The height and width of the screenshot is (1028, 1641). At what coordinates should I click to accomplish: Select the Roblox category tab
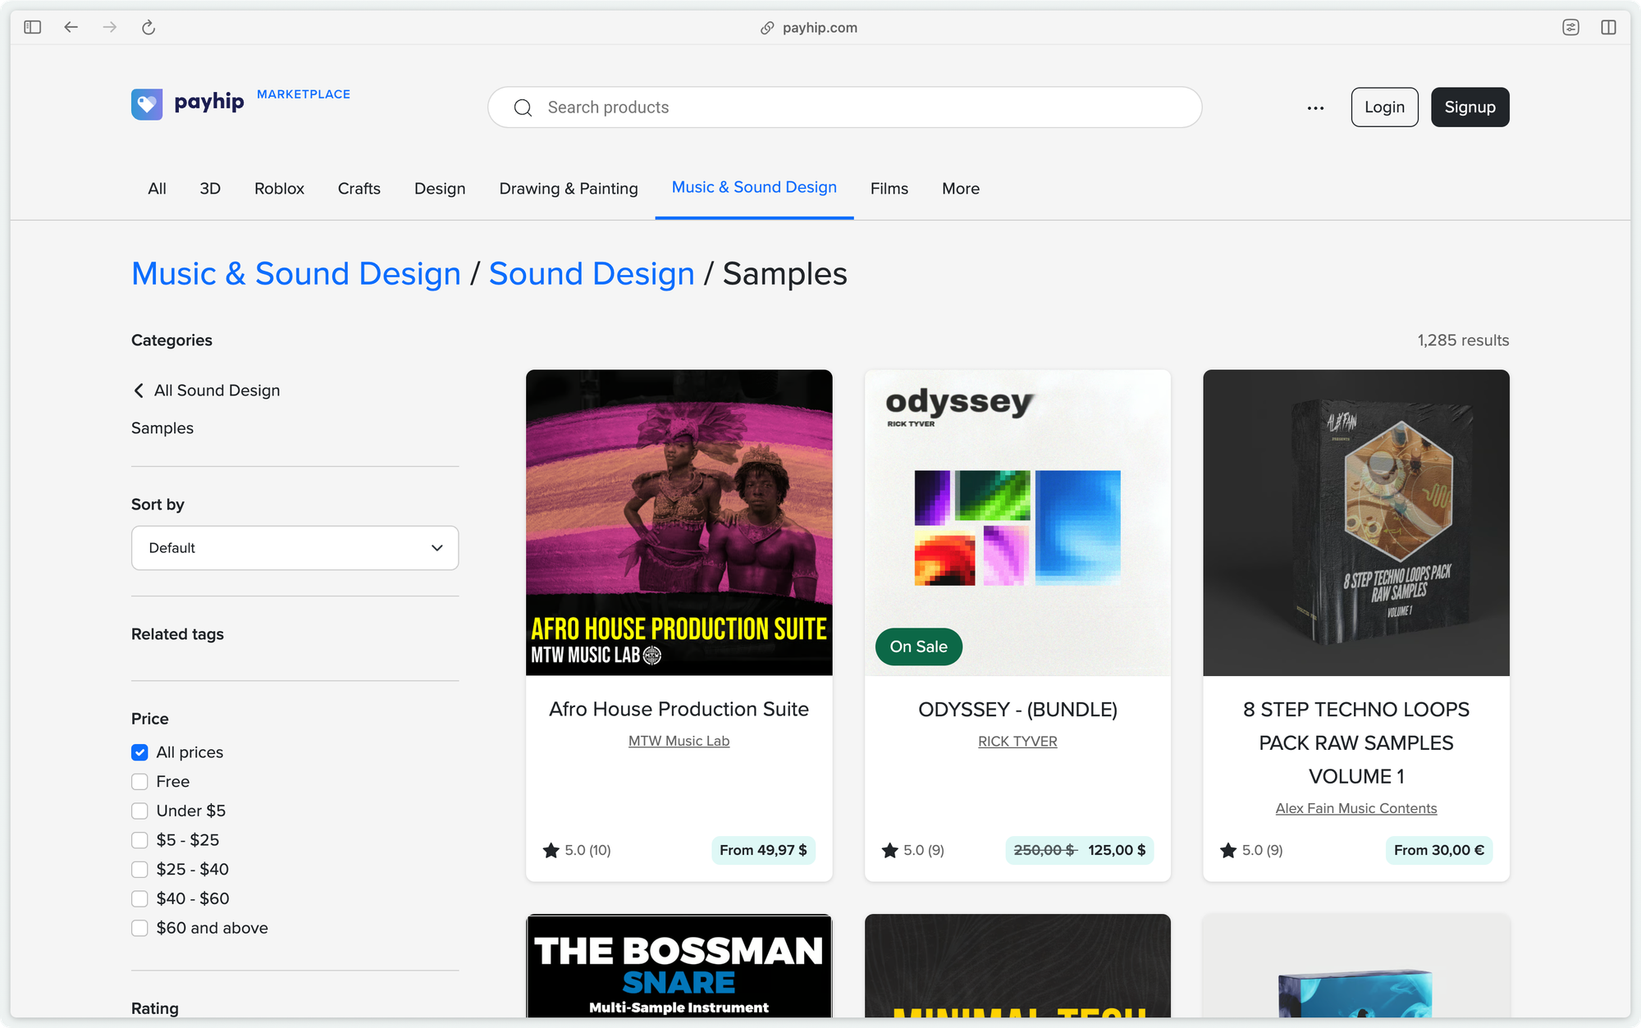279,189
